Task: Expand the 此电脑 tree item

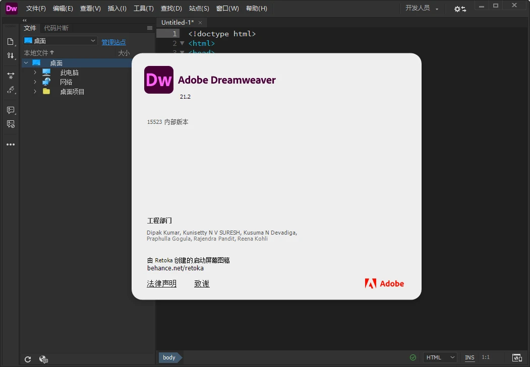Action: [x=34, y=72]
